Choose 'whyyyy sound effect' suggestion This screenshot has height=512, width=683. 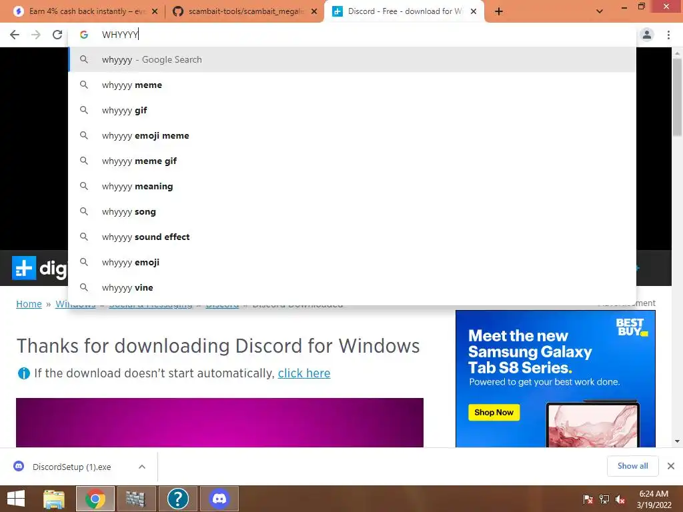point(352,237)
